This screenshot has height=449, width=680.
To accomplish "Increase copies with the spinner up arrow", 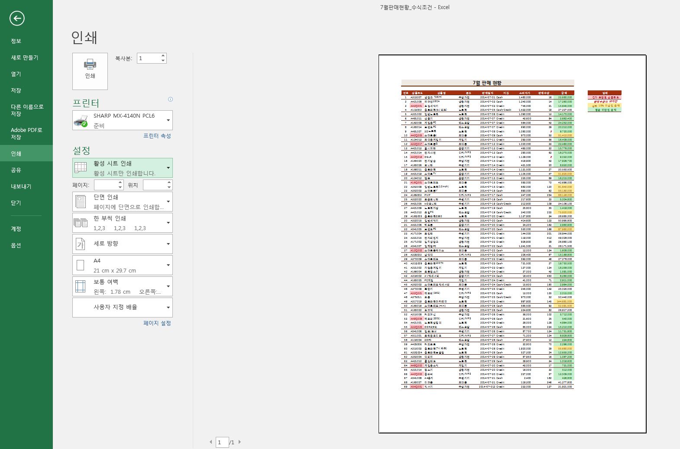I will tap(163, 55).
